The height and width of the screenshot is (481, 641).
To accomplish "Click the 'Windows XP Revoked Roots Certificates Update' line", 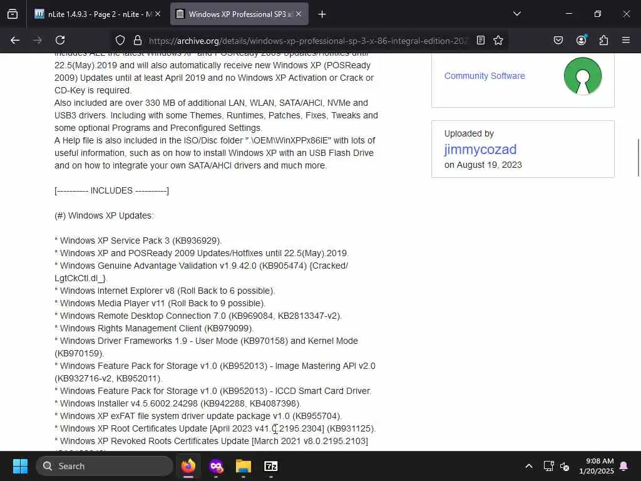I will coord(212,442).
